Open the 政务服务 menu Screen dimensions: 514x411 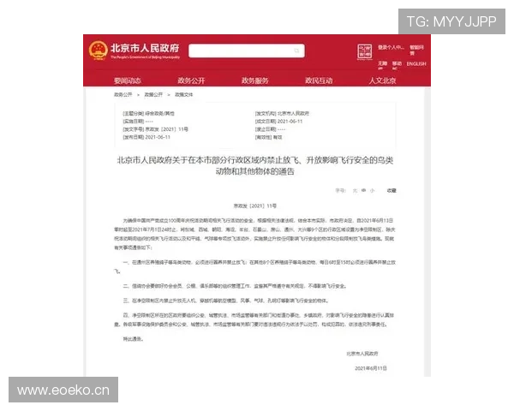[x=254, y=80]
